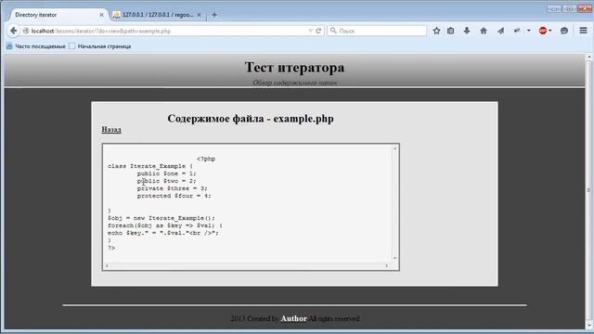The height and width of the screenshot is (334, 594).
Task: Open the chat bubble toolbar icon
Action: tap(564, 31)
